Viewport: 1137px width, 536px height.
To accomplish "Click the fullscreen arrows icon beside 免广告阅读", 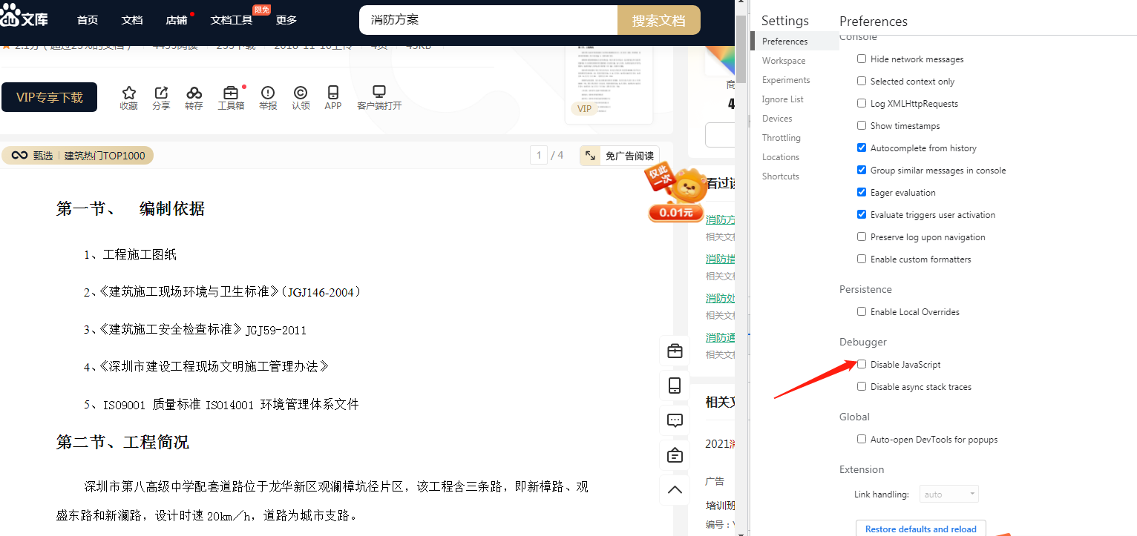I will pyautogui.click(x=590, y=156).
